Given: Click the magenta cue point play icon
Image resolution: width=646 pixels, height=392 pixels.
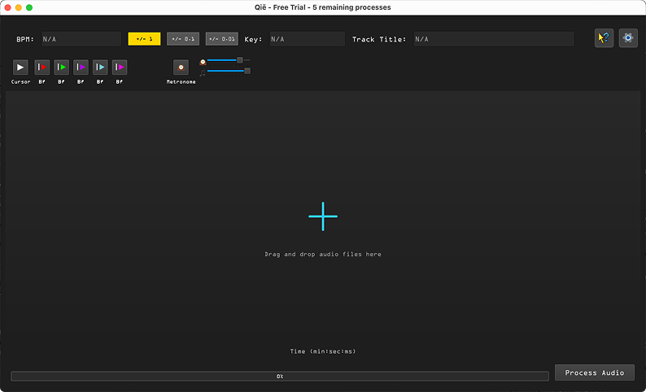Looking at the screenshot, I should (120, 68).
